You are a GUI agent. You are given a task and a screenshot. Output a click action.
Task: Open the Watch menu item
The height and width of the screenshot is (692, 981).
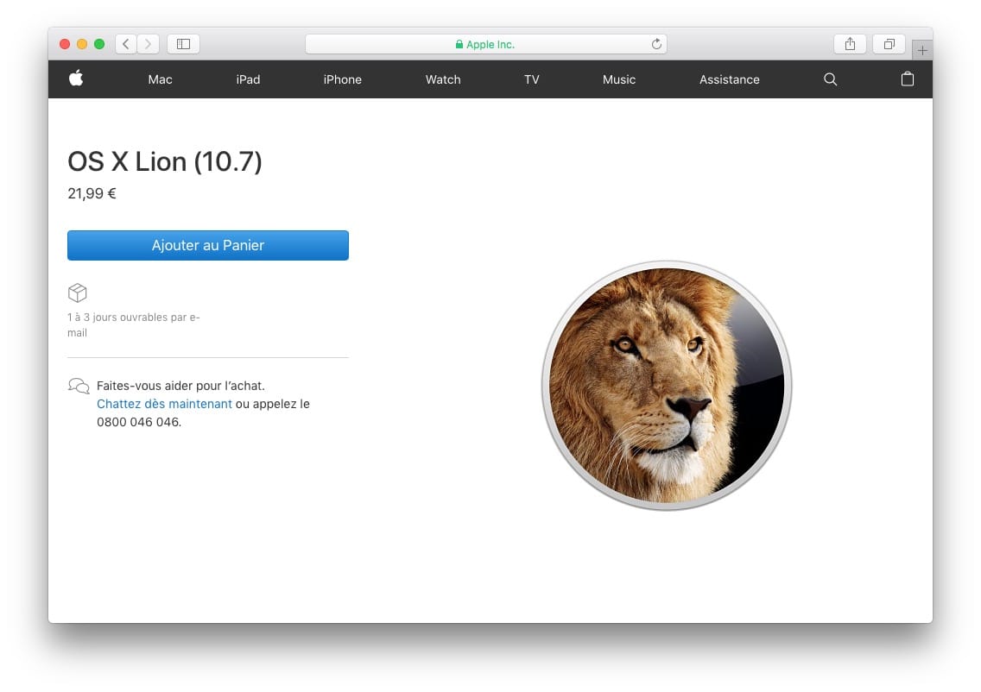coord(443,79)
